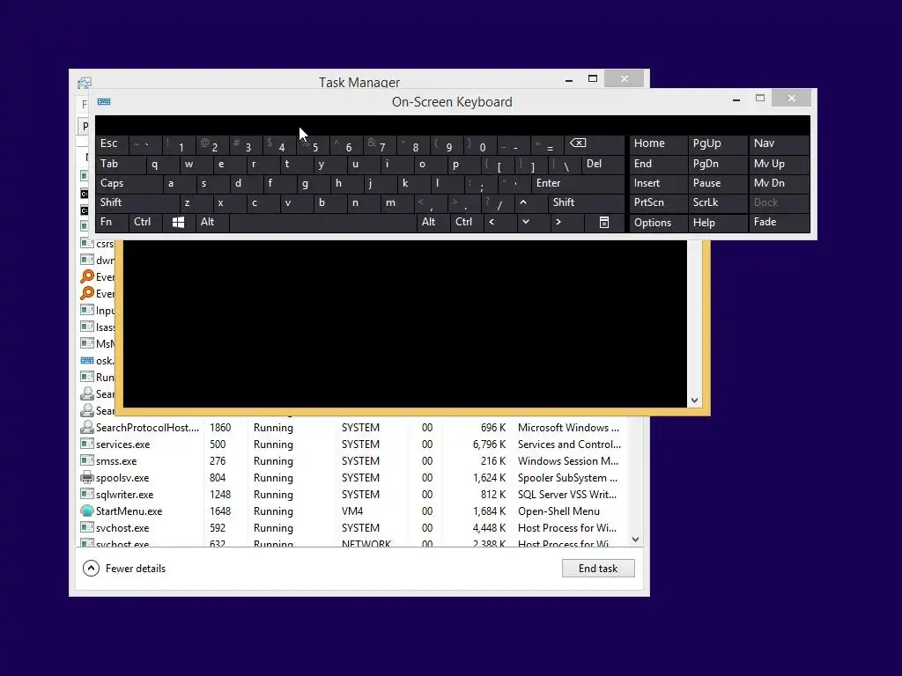Click the End key
This screenshot has width=902, height=676.
(x=659, y=164)
